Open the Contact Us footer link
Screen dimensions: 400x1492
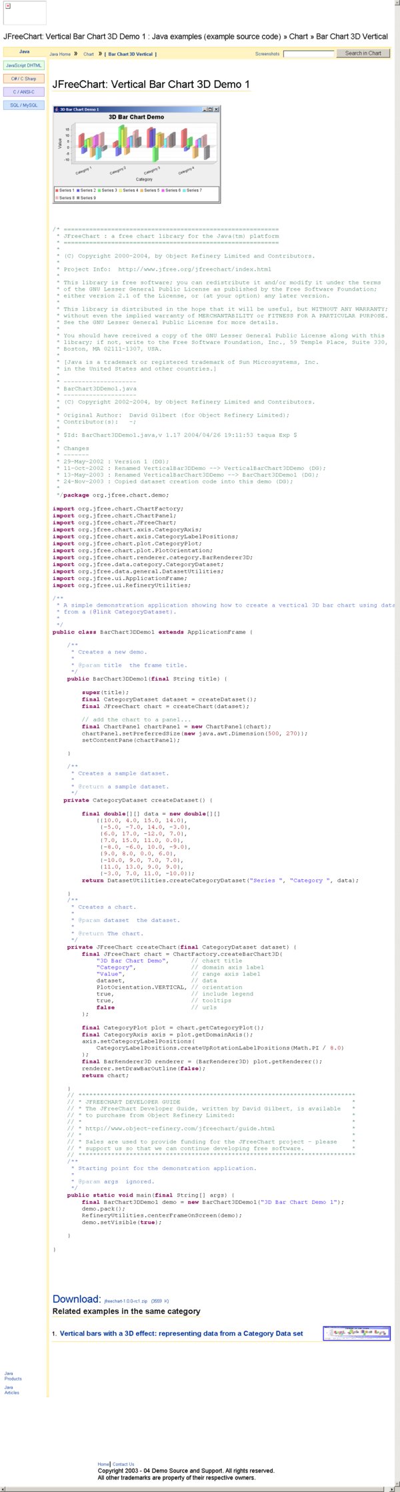tap(123, 1465)
